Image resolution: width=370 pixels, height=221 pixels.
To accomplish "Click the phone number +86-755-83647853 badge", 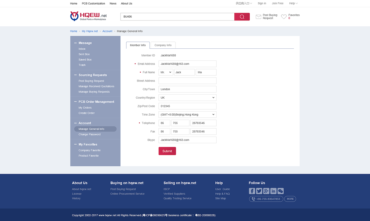I will [x=266, y=199].
